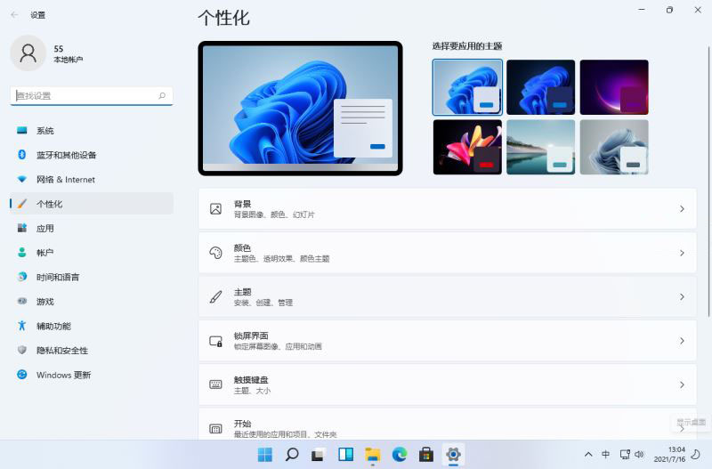Open clock showing 13:04
This screenshot has height=469, width=712.
click(x=669, y=454)
